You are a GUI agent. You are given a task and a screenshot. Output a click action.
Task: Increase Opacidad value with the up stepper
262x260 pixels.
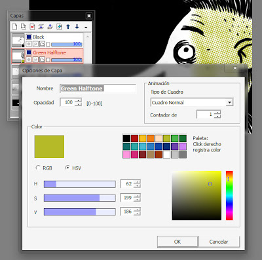coord(78,101)
